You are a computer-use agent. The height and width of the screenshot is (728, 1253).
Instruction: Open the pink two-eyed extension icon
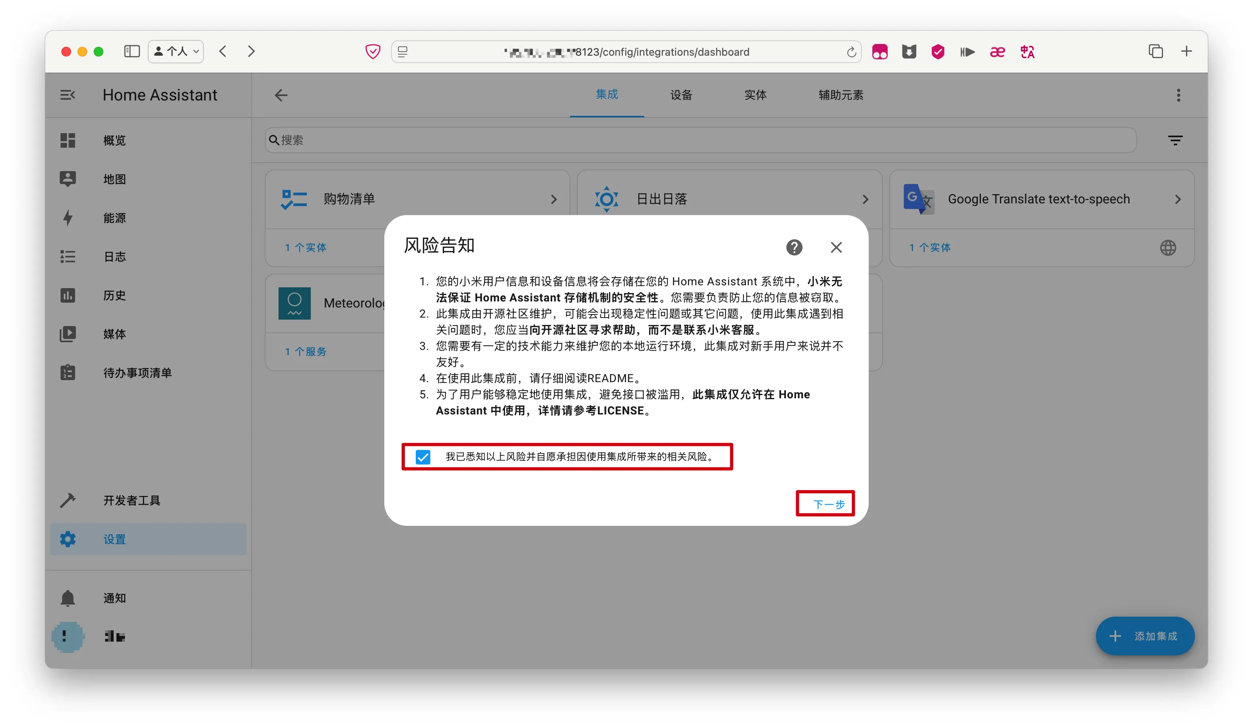880,52
